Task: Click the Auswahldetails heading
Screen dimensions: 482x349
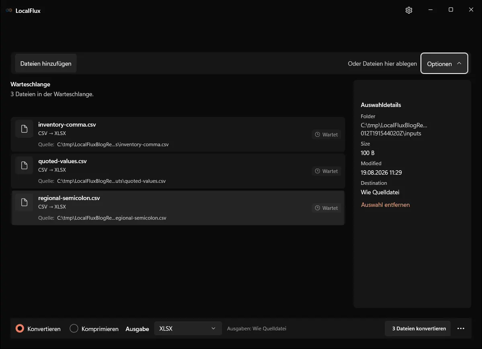Action: [381, 105]
